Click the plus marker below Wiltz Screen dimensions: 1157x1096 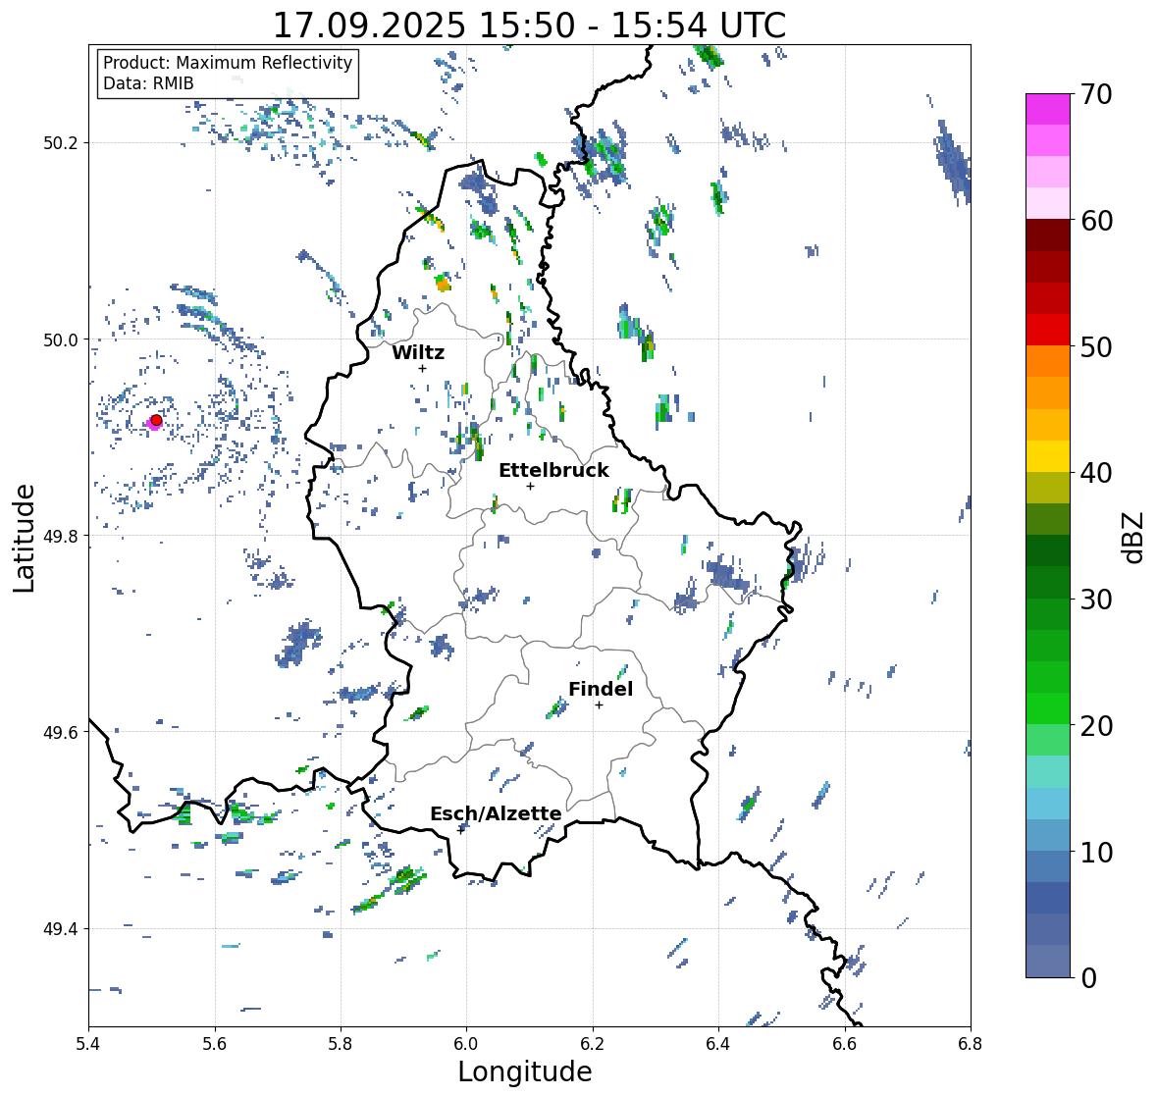point(423,368)
